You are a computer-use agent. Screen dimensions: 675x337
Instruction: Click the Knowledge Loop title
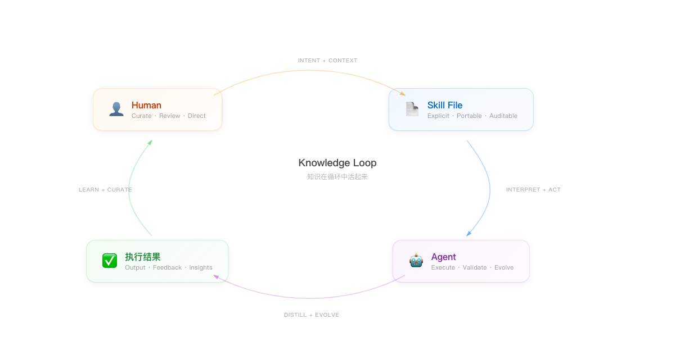[337, 163]
